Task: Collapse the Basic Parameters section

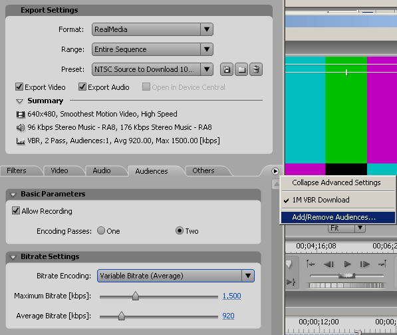Action: coord(13,194)
